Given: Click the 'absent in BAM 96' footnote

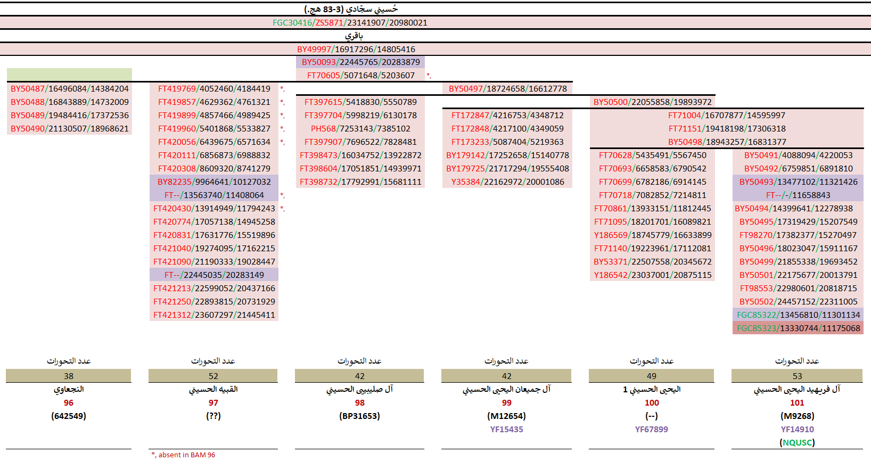Looking at the screenshot, I should [184, 455].
